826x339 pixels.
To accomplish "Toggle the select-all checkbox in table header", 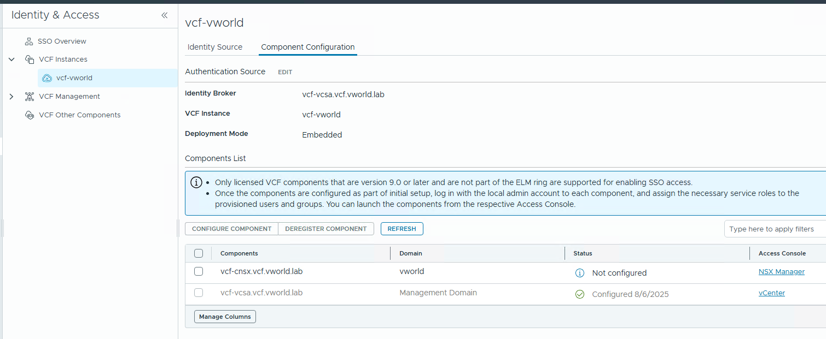I will tap(199, 253).
